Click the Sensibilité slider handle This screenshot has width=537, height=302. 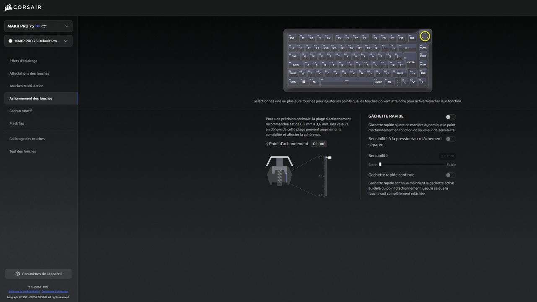(x=380, y=164)
